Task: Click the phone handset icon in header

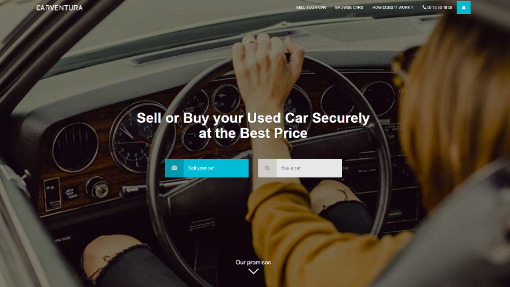Action: point(424,7)
